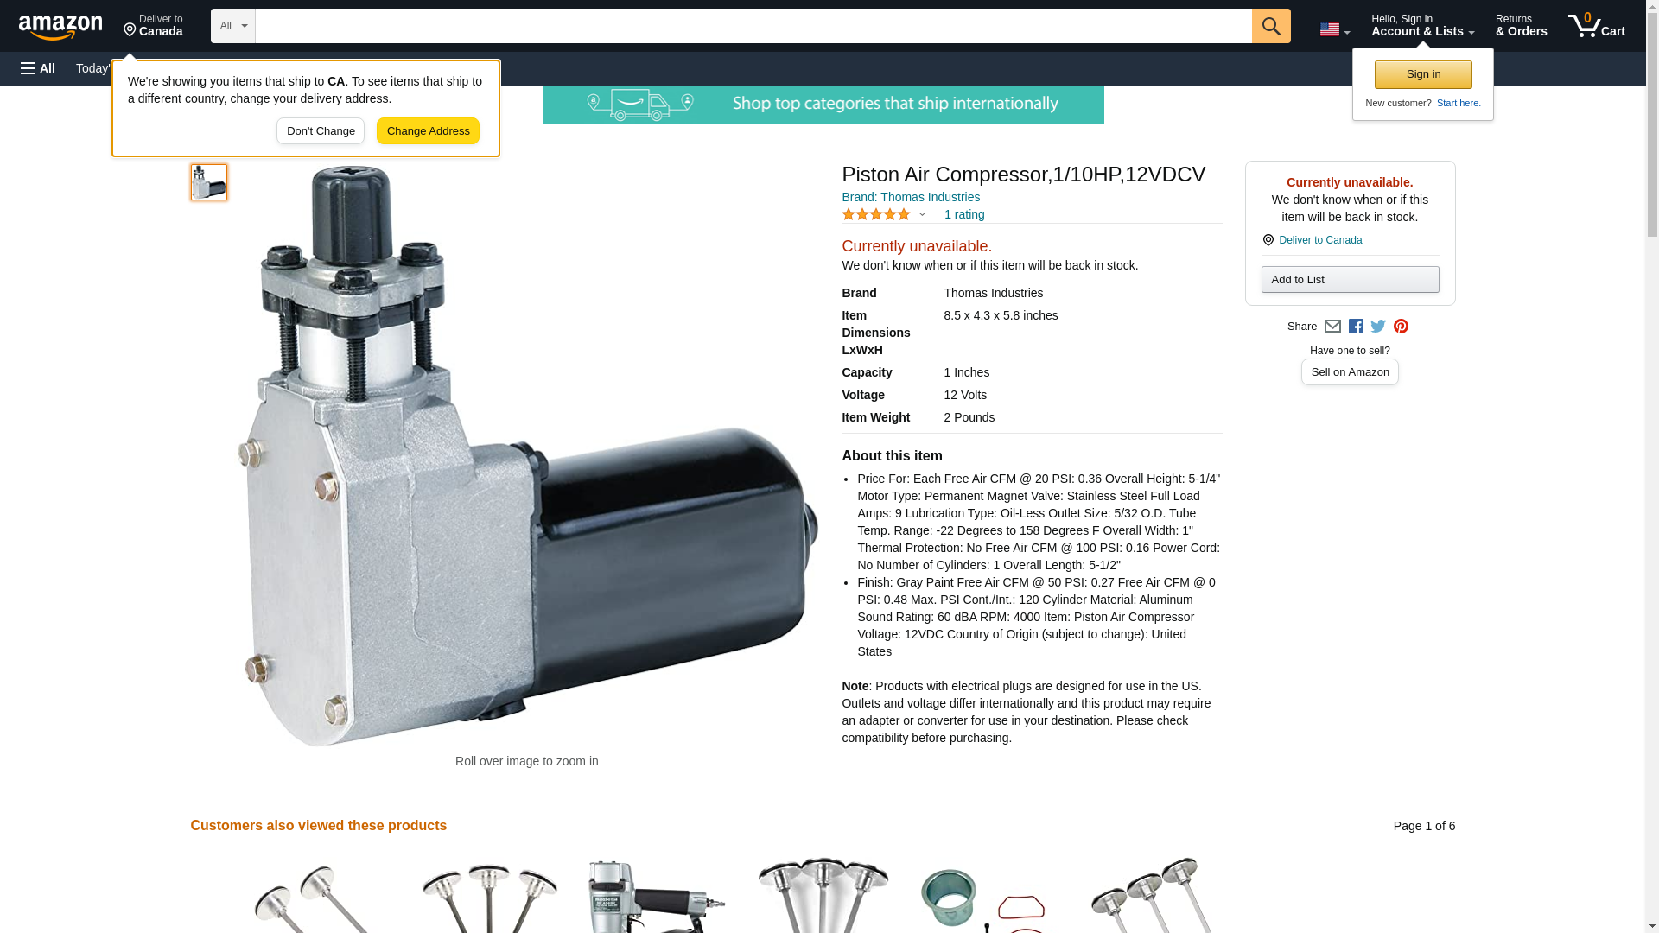Share product on Twitter

click(1378, 327)
